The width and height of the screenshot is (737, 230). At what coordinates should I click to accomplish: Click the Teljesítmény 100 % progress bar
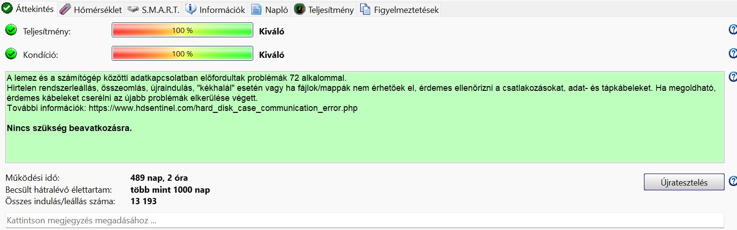click(x=182, y=31)
